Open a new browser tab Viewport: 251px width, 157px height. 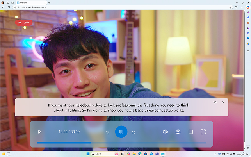(x=49, y=3)
